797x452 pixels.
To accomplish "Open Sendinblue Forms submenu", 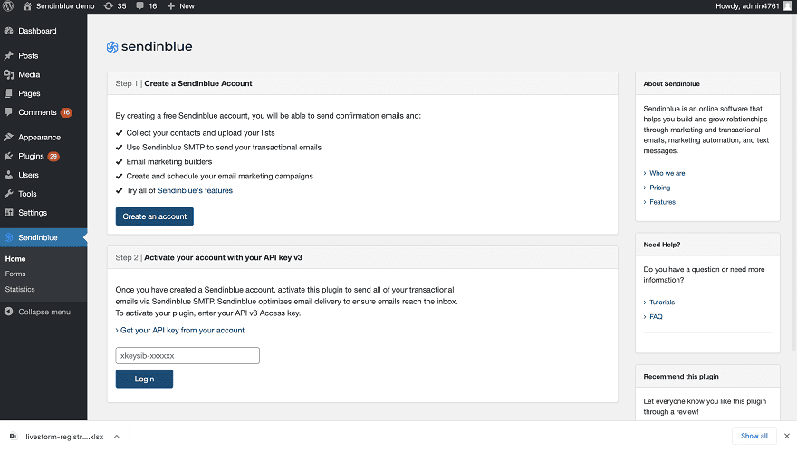I will [15, 274].
